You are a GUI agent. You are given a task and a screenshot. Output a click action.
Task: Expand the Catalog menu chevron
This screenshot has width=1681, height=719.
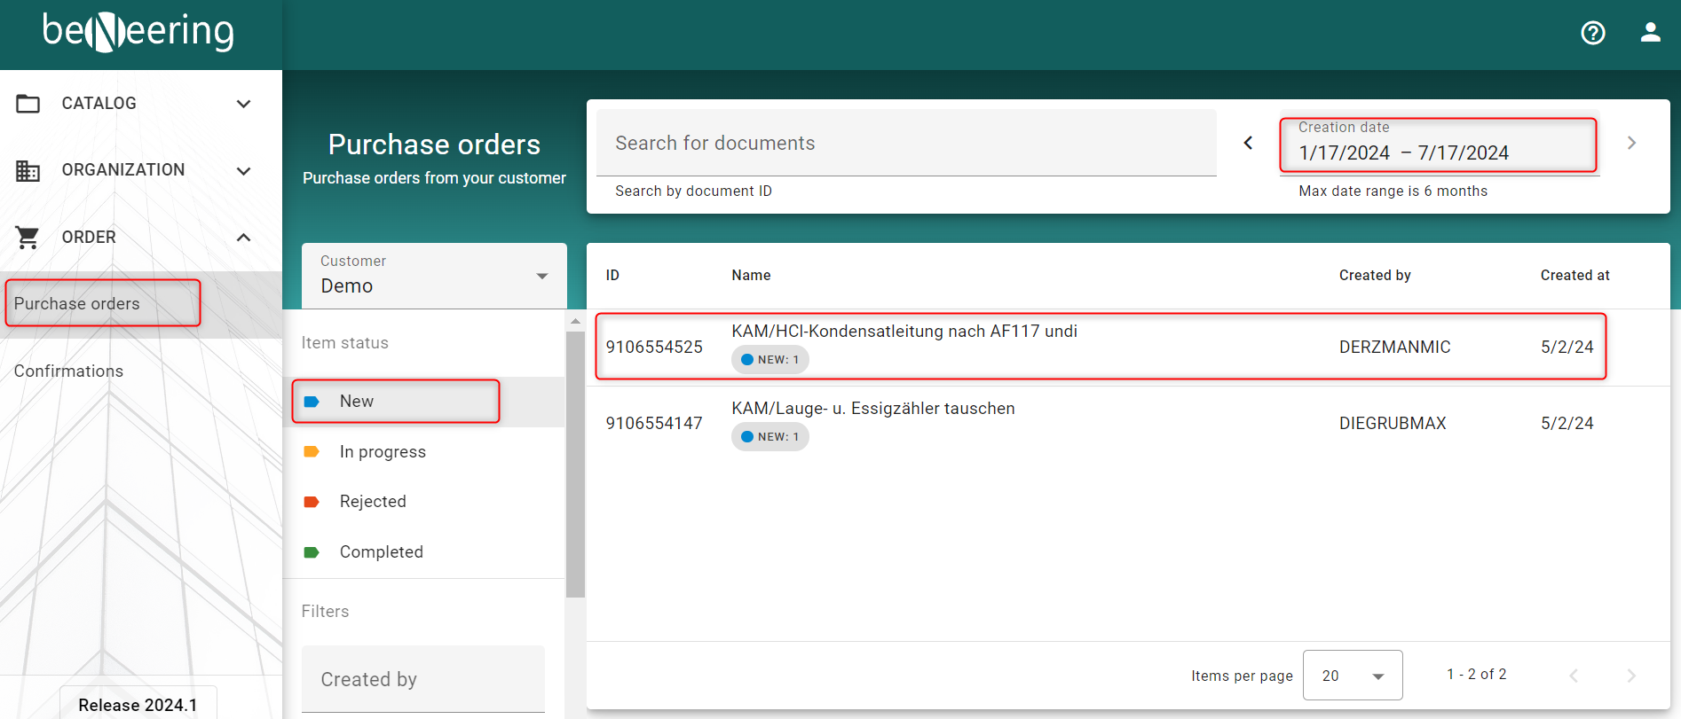tap(243, 104)
